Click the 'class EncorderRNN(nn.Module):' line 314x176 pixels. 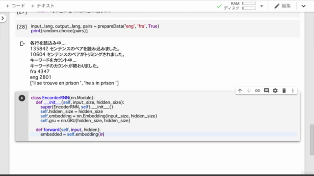[x=63, y=98]
